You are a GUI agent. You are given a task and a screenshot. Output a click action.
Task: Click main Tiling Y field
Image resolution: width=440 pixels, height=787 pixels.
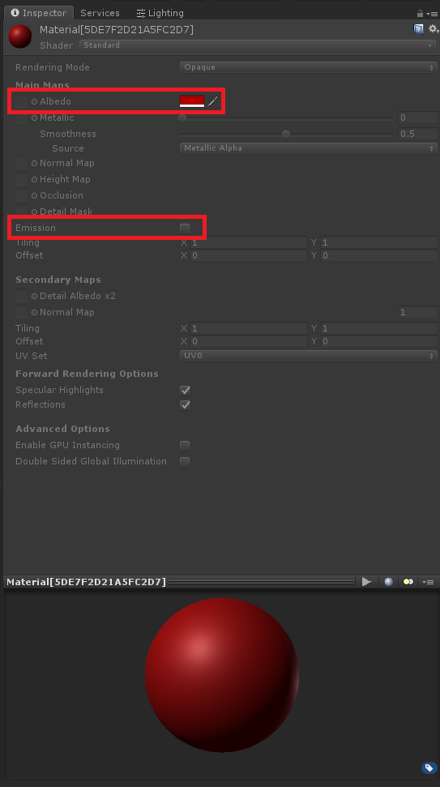click(x=378, y=242)
